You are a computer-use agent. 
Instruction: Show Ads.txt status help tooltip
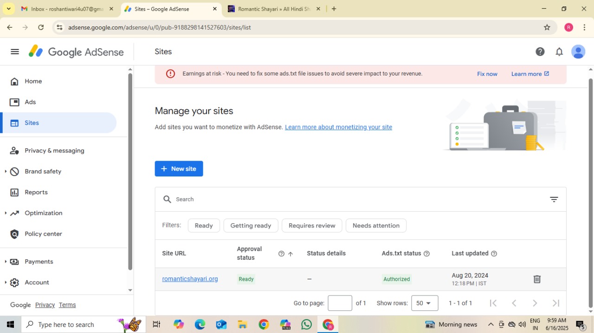tap(427, 254)
